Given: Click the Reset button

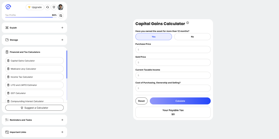Looking at the screenshot, I should coord(141,101).
